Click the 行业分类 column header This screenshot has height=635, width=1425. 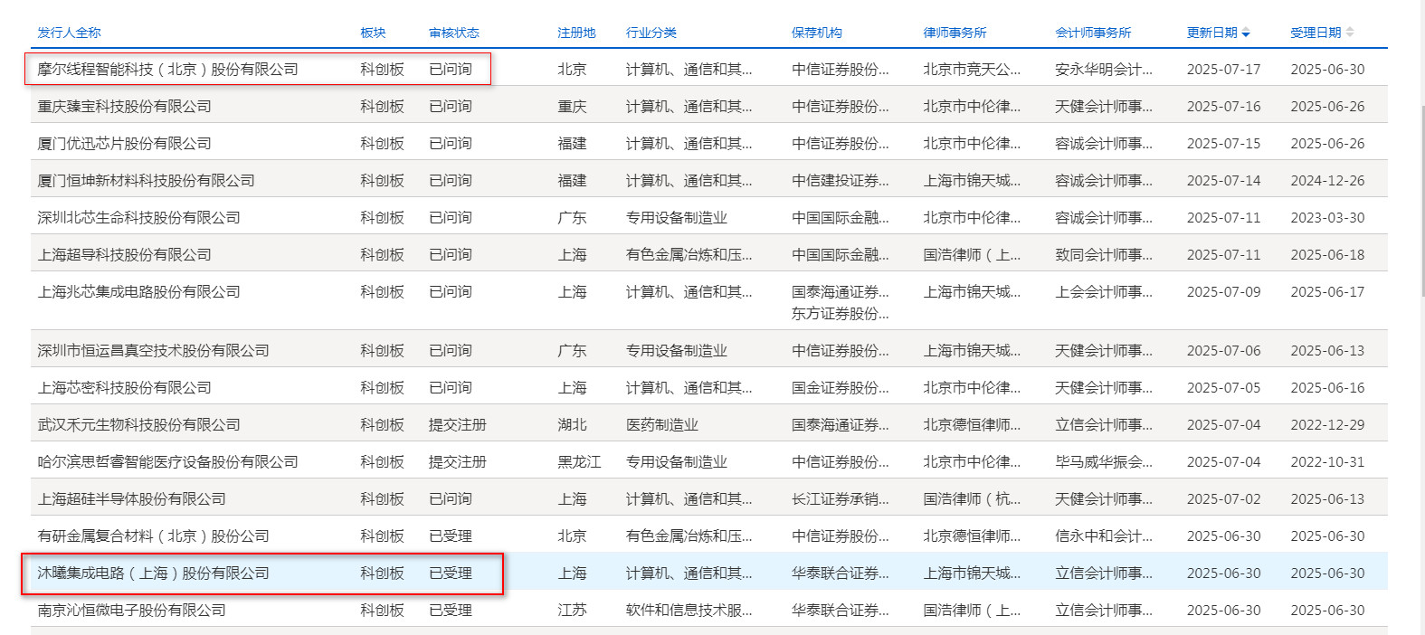tap(651, 33)
